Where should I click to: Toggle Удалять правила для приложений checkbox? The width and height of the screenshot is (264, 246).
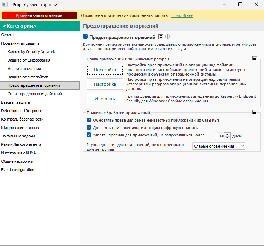tap(89, 135)
